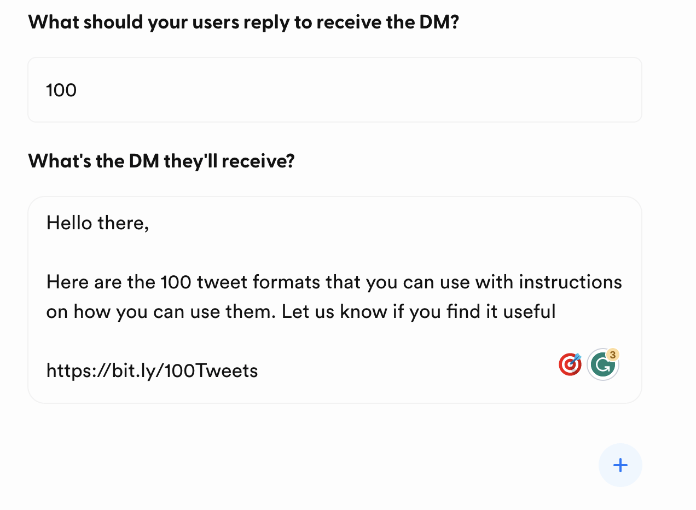The height and width of the screenshot is (510, 696).
Task: Click the bullseye icon beside Grammarly
Action: (x=570, y=364)
